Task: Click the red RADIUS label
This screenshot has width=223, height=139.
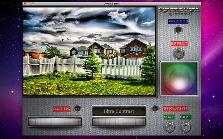Action: (62, 109)
